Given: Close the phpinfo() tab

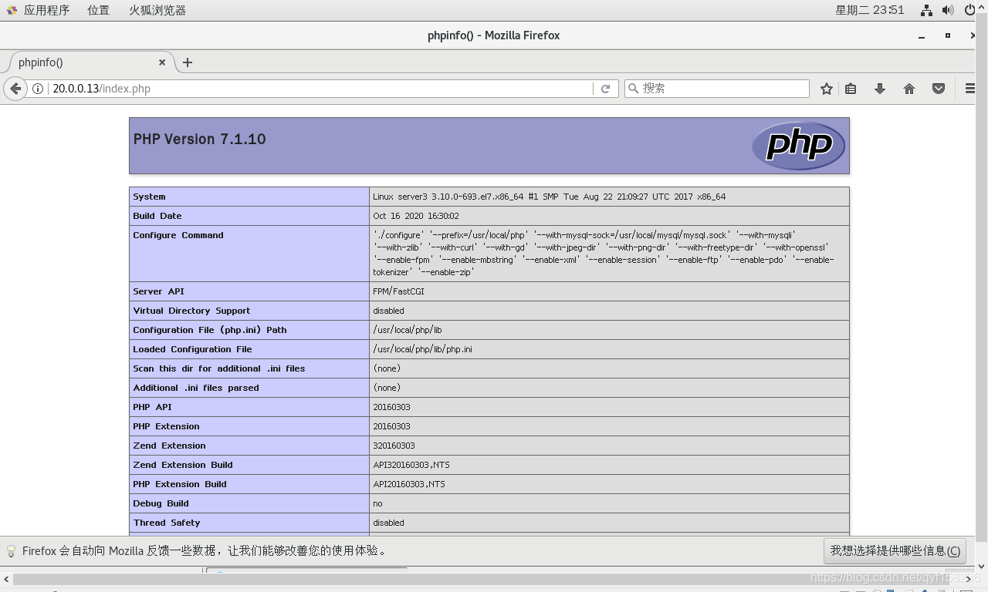Looking at the screenshot, I should tap(162, 62).
